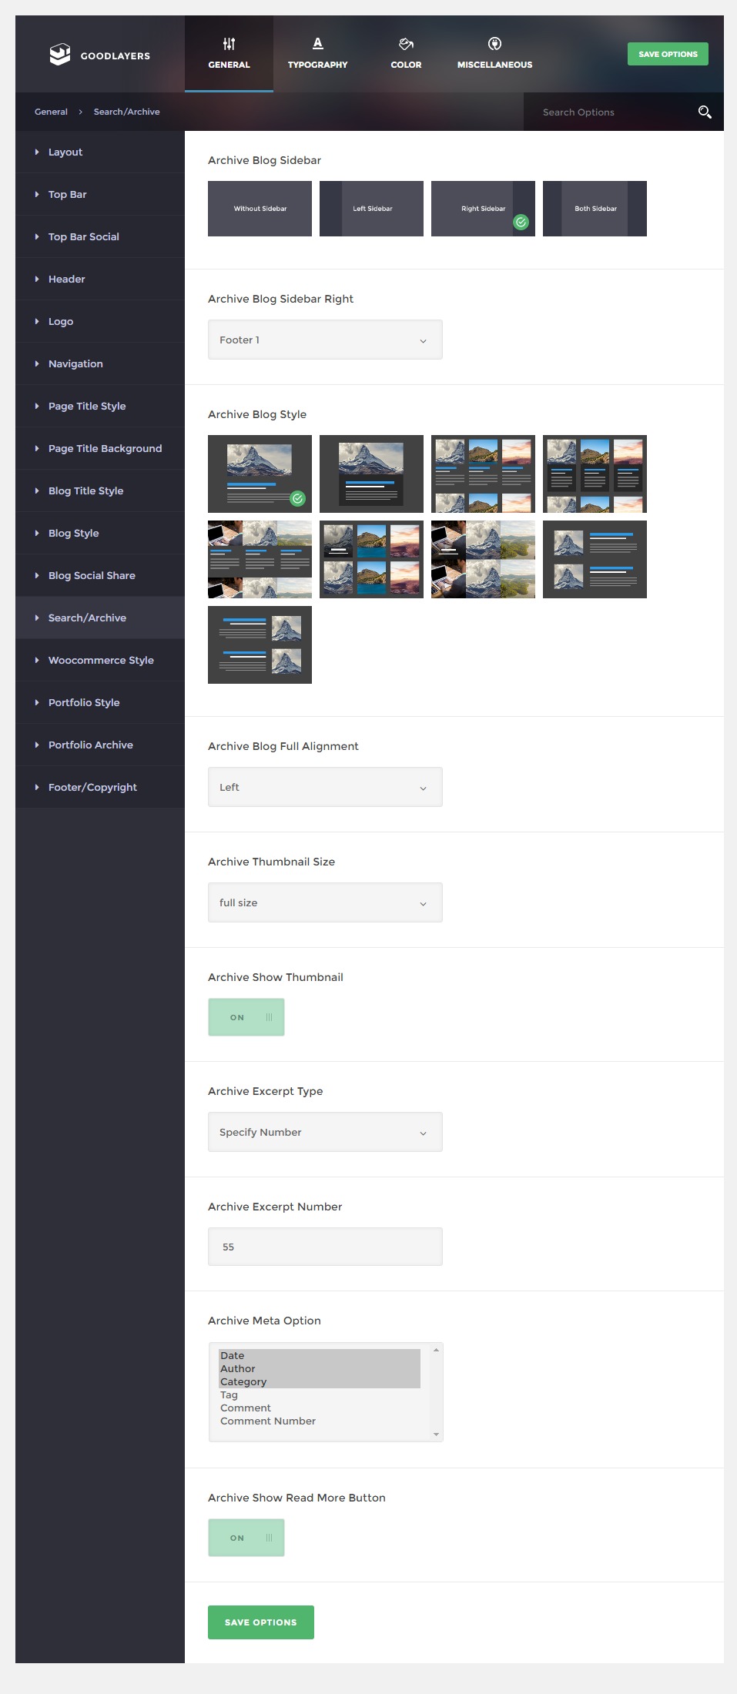Select Without Sidebar layout
737x1694 pixels.
[260, 209]
